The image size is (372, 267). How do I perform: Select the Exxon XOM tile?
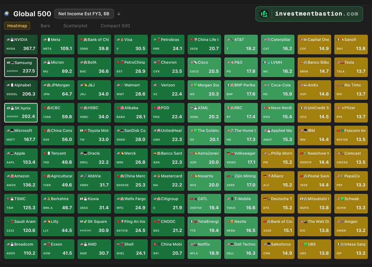point(58,249)
